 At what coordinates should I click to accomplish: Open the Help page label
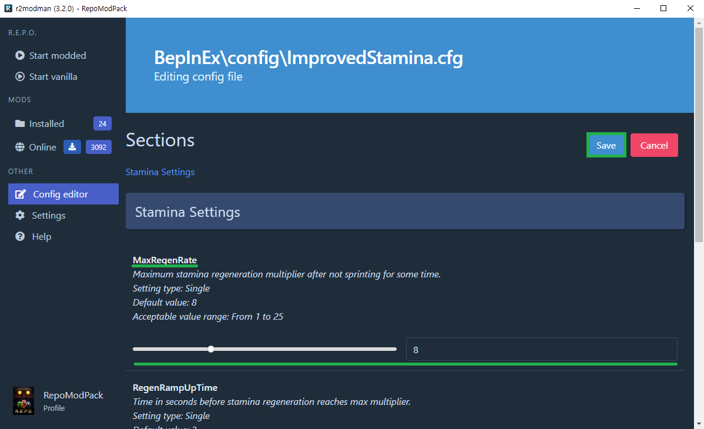point(41,236)
